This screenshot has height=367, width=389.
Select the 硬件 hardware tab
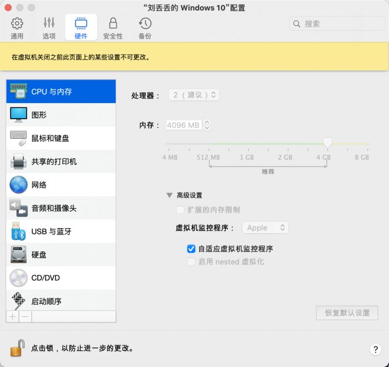(x=81, y=27)
